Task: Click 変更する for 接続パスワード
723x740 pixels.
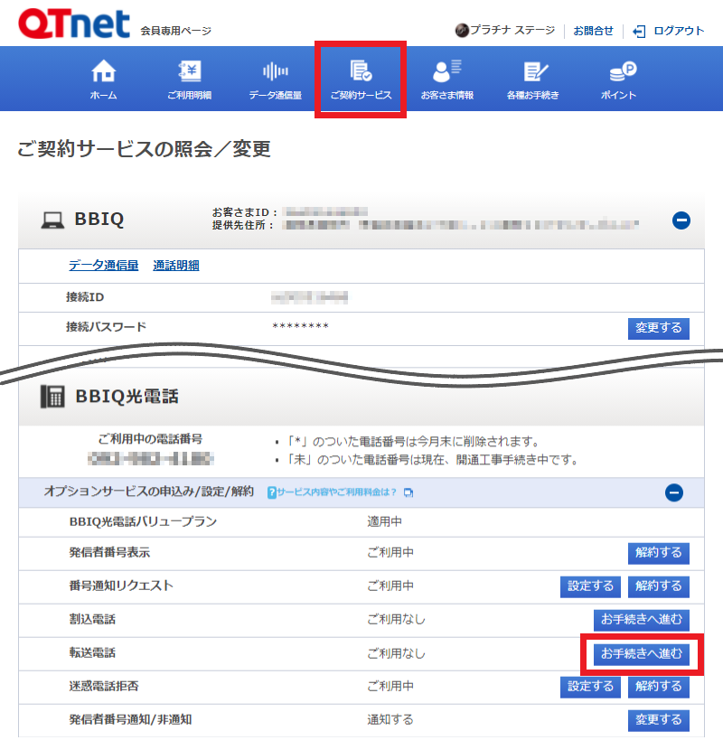Action: click(x=658, y=329)
